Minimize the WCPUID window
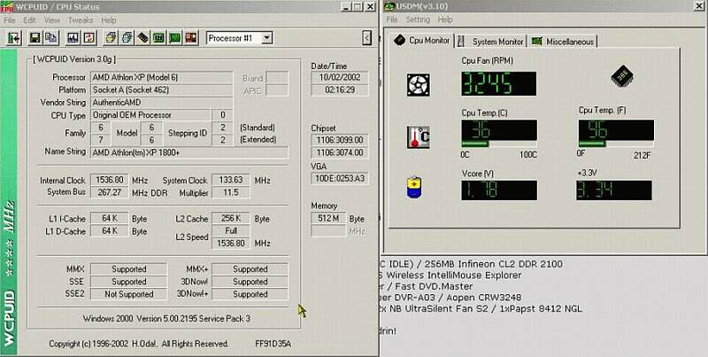The image size is (708, 357). [345, 6]
